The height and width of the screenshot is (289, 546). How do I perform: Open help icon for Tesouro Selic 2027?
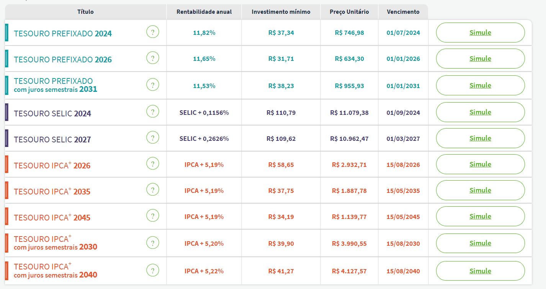(152, 138)
